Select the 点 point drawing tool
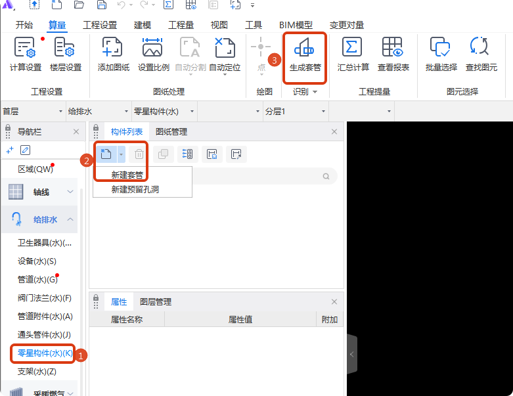Screen dimensions: 513x396 pyautogui.click(x=261, y=55)
